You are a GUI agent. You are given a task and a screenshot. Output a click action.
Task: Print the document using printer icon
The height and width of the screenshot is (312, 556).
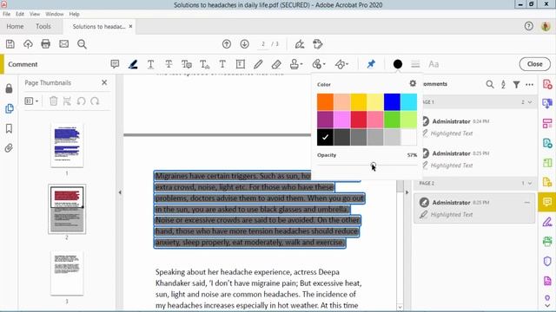(46, 44)
